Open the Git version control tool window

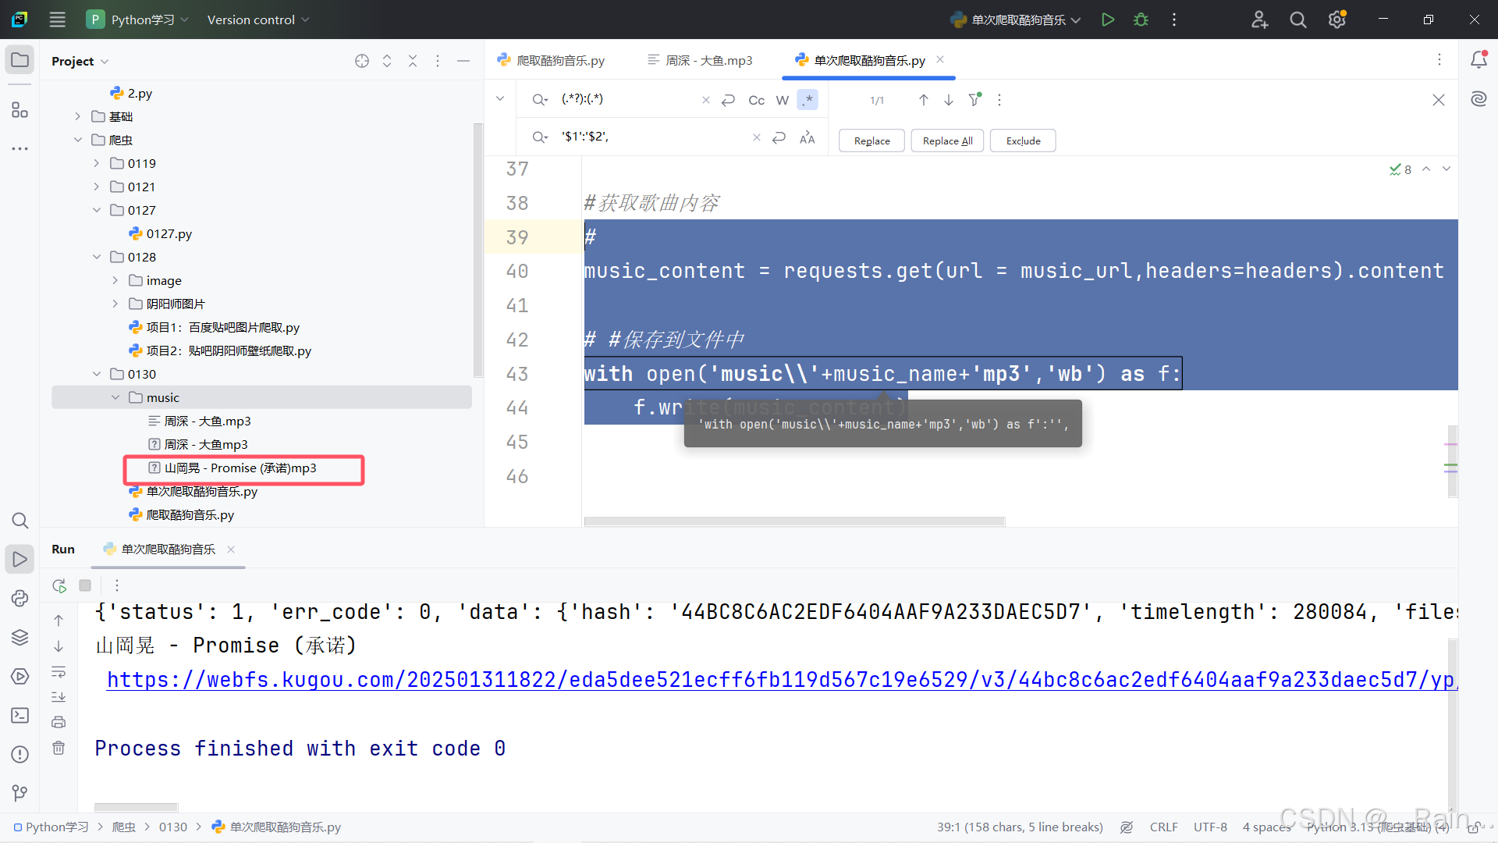(x=20, y=793)
